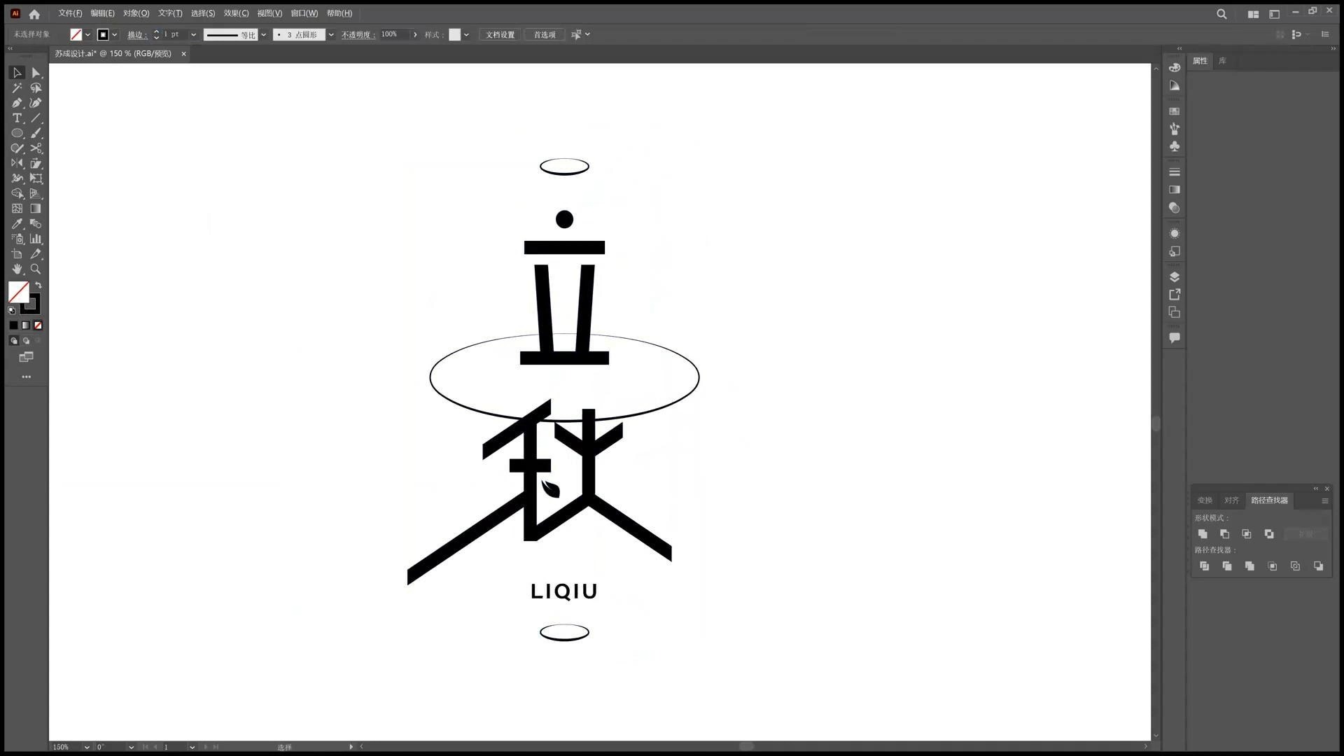Open zoom level dropdown at 150%
Screen dimensions: 1344x756
point(87,747)
